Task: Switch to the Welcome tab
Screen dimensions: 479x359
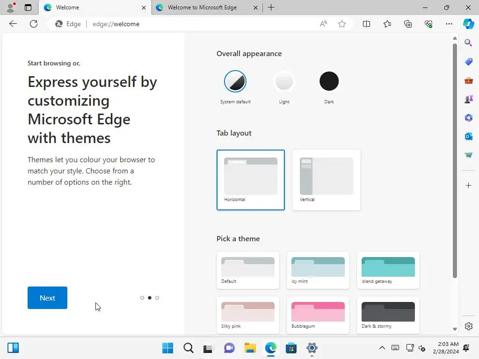Action: coord(94,7)
